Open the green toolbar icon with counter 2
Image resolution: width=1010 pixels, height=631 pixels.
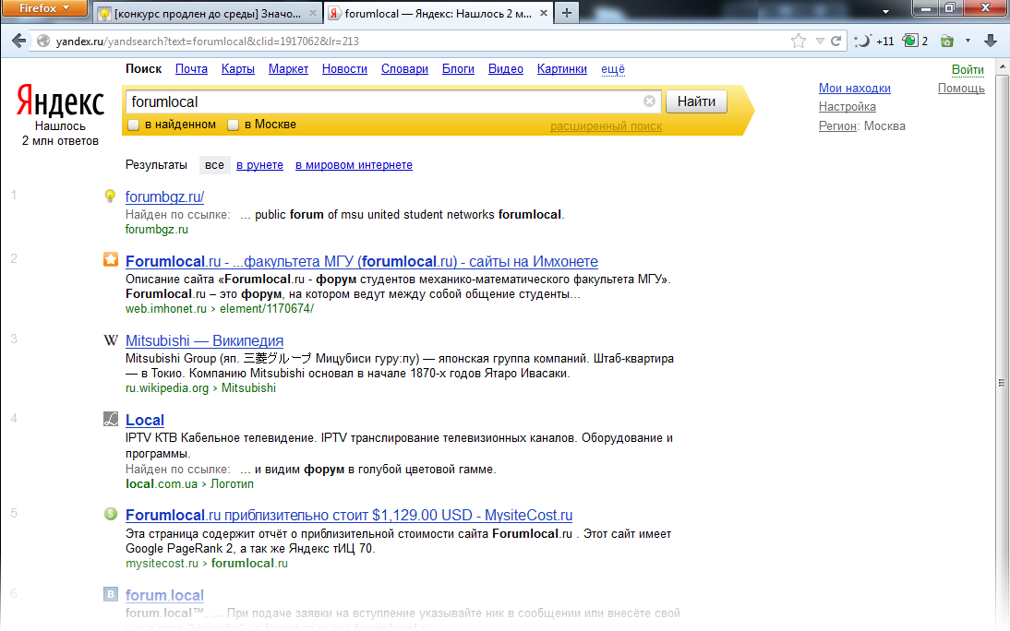tap(915, 42)
